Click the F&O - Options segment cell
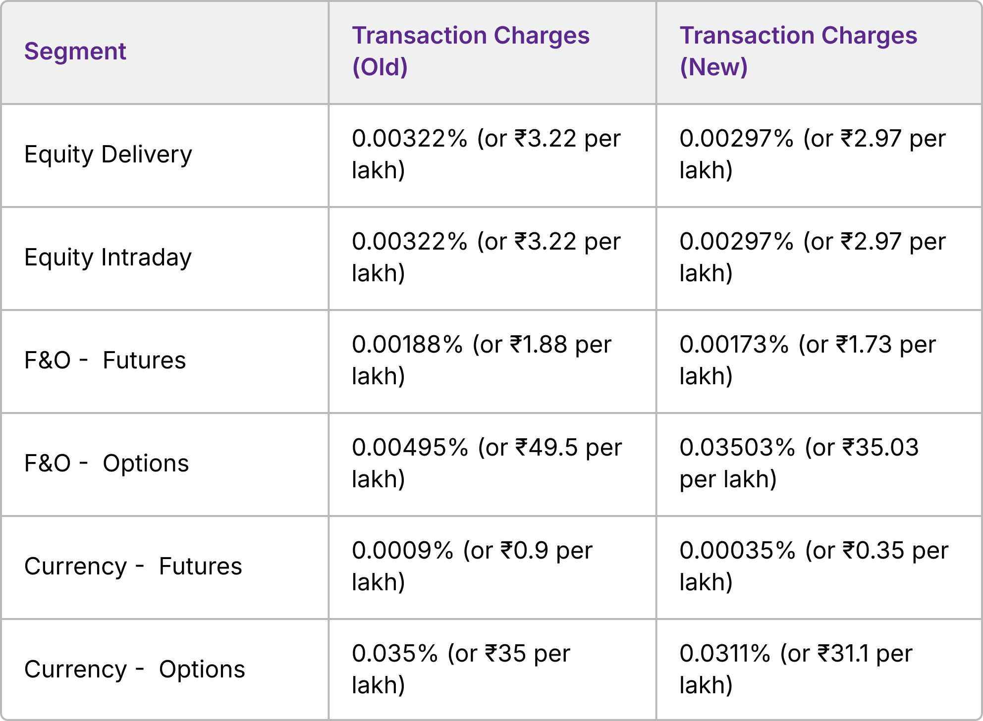The width and height of the screenshot is (983, 721). point(107,463)
